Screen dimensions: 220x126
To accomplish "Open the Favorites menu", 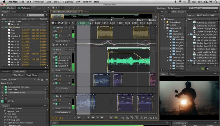I will (x=68, y=2).
